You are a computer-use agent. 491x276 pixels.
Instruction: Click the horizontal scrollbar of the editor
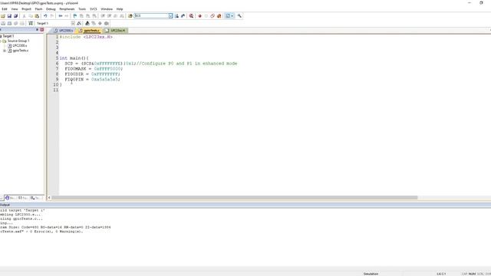click(x=234, y=198)
